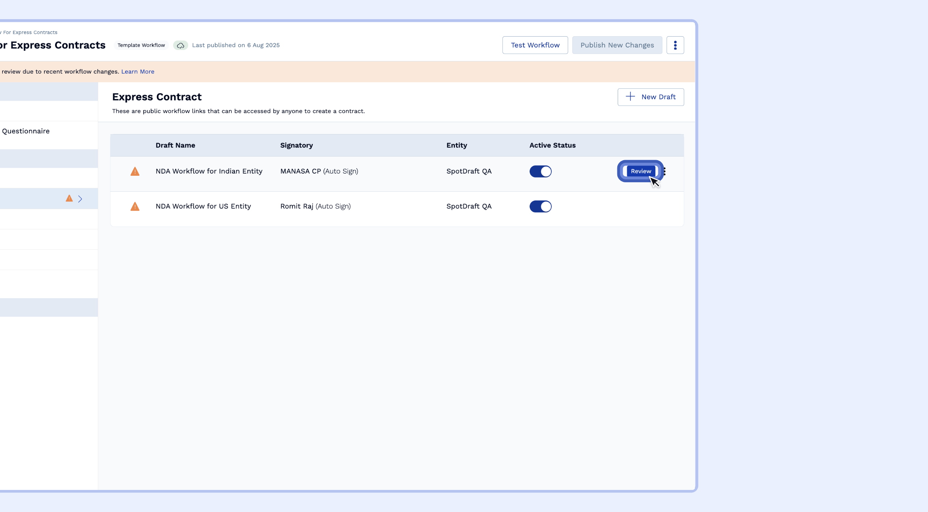Image resolution: width=928 pixels, height=512 pixels.
Task: Click warning icon beside NDA Workflow for US Entity
Action: [x=134, y=207]
